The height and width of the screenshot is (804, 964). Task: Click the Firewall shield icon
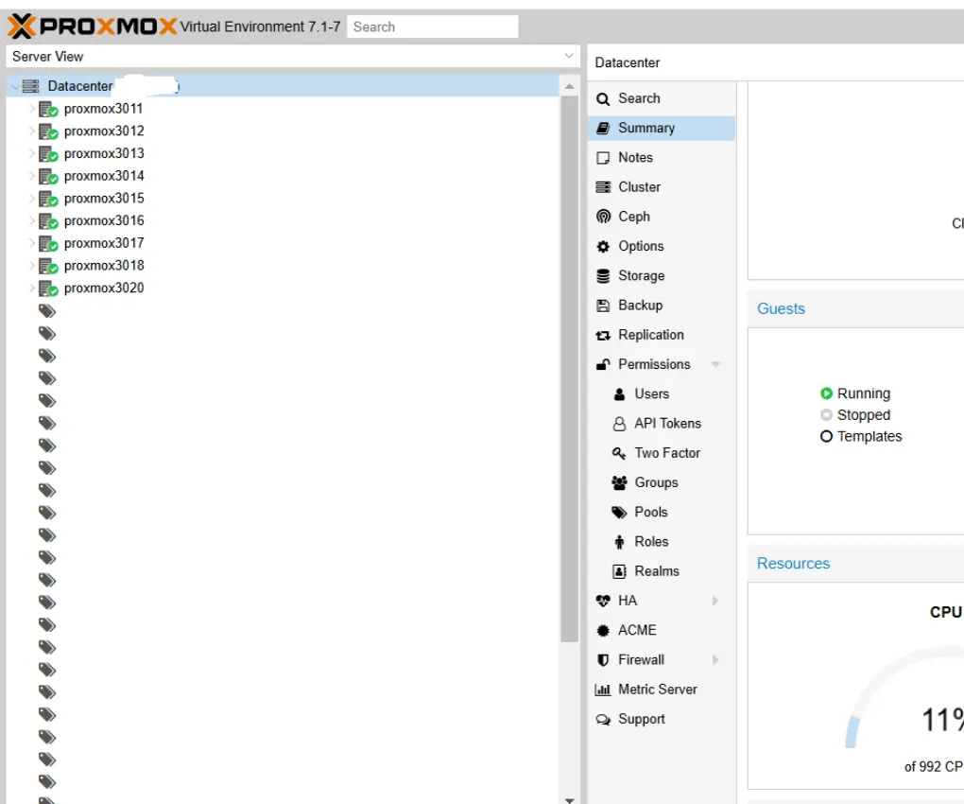point(603,660)
